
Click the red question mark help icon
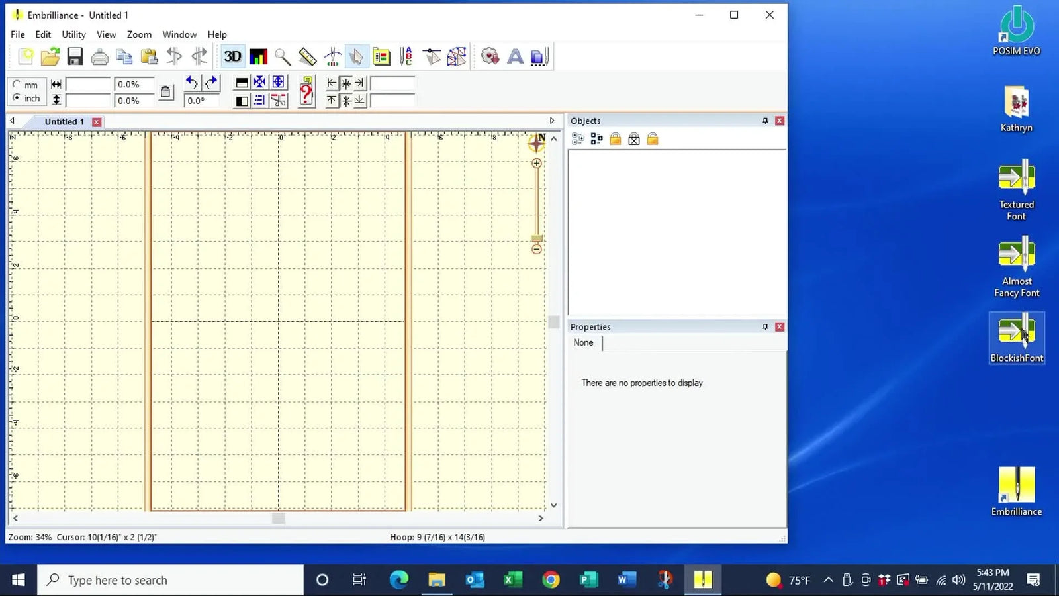tap(305, 91)
